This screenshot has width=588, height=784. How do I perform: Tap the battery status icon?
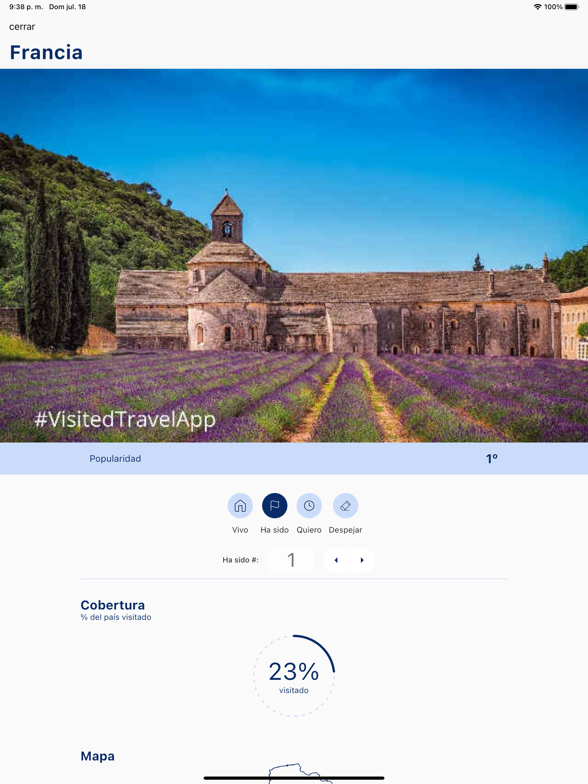click(x=571, y=7)
